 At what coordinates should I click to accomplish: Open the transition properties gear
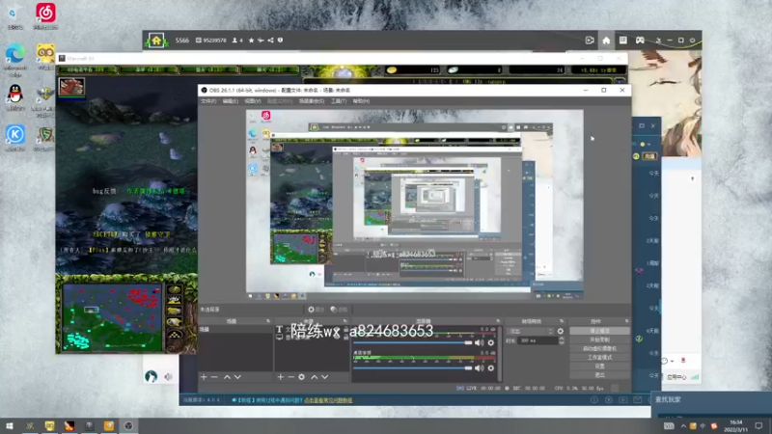[x=561, y=331]
